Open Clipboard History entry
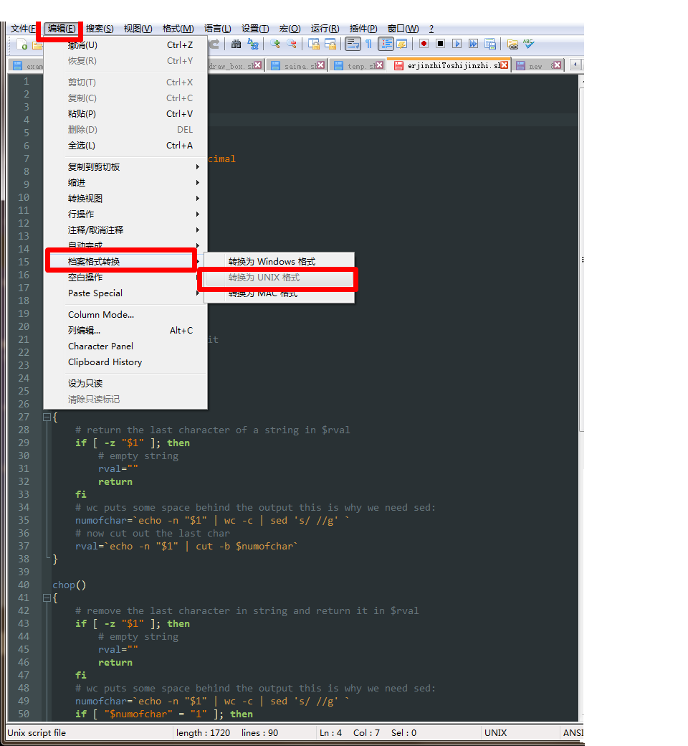Viewport: 688px width, 746px height. tap(125, 362)
